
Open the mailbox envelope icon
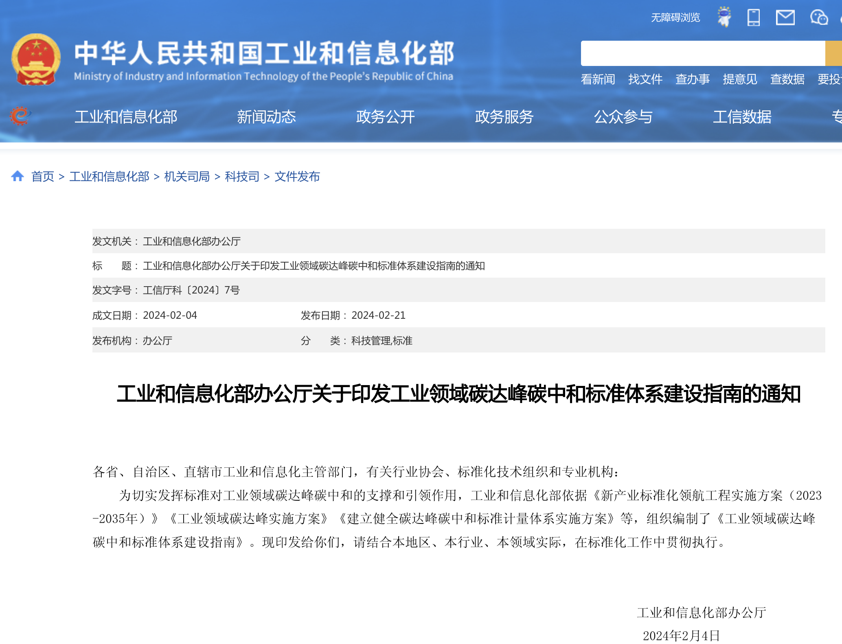click(785, 17)
